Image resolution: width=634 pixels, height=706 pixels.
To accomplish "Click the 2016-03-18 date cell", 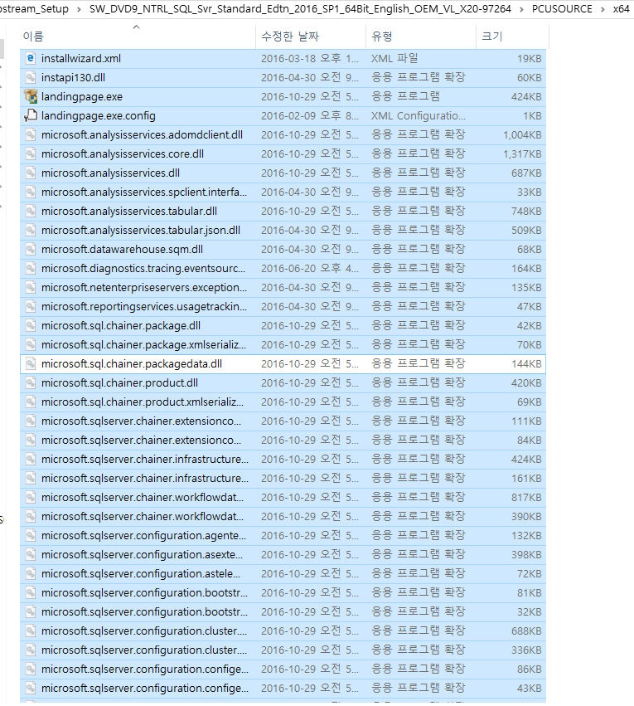I will [x=310, y=59].
